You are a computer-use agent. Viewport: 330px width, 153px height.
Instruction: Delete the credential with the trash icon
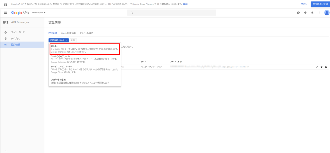point(321,67)
